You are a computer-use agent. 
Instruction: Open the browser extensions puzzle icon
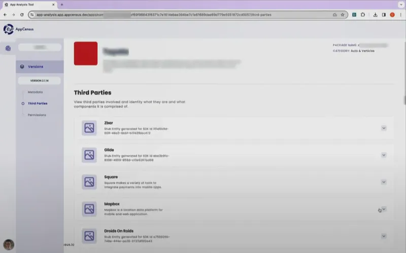pos(363,15)
